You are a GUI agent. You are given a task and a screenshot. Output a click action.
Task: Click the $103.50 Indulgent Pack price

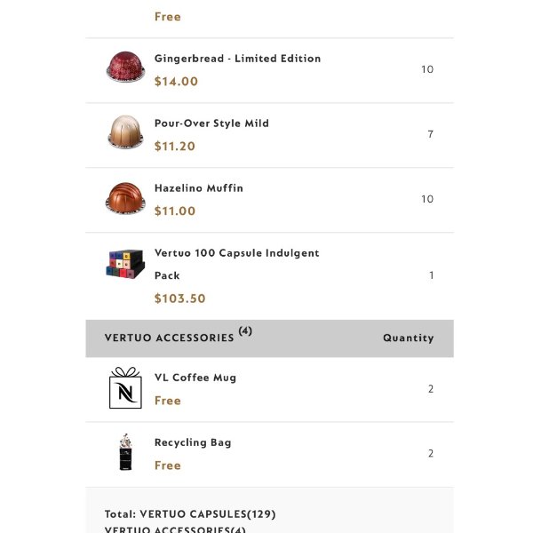point(179,298)
